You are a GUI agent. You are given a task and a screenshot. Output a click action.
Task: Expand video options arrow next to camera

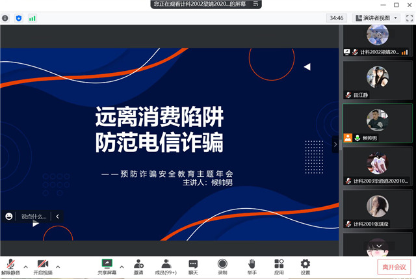pos(58,267)
